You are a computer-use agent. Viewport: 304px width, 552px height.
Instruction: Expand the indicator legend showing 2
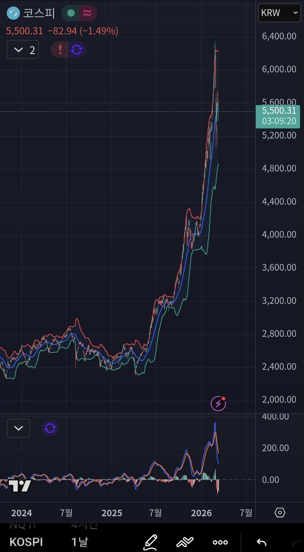tap(23, 50)
